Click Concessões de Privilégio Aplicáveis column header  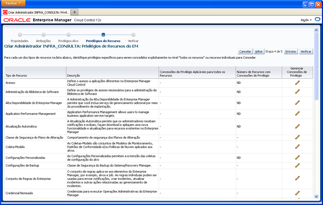[197, 73]
